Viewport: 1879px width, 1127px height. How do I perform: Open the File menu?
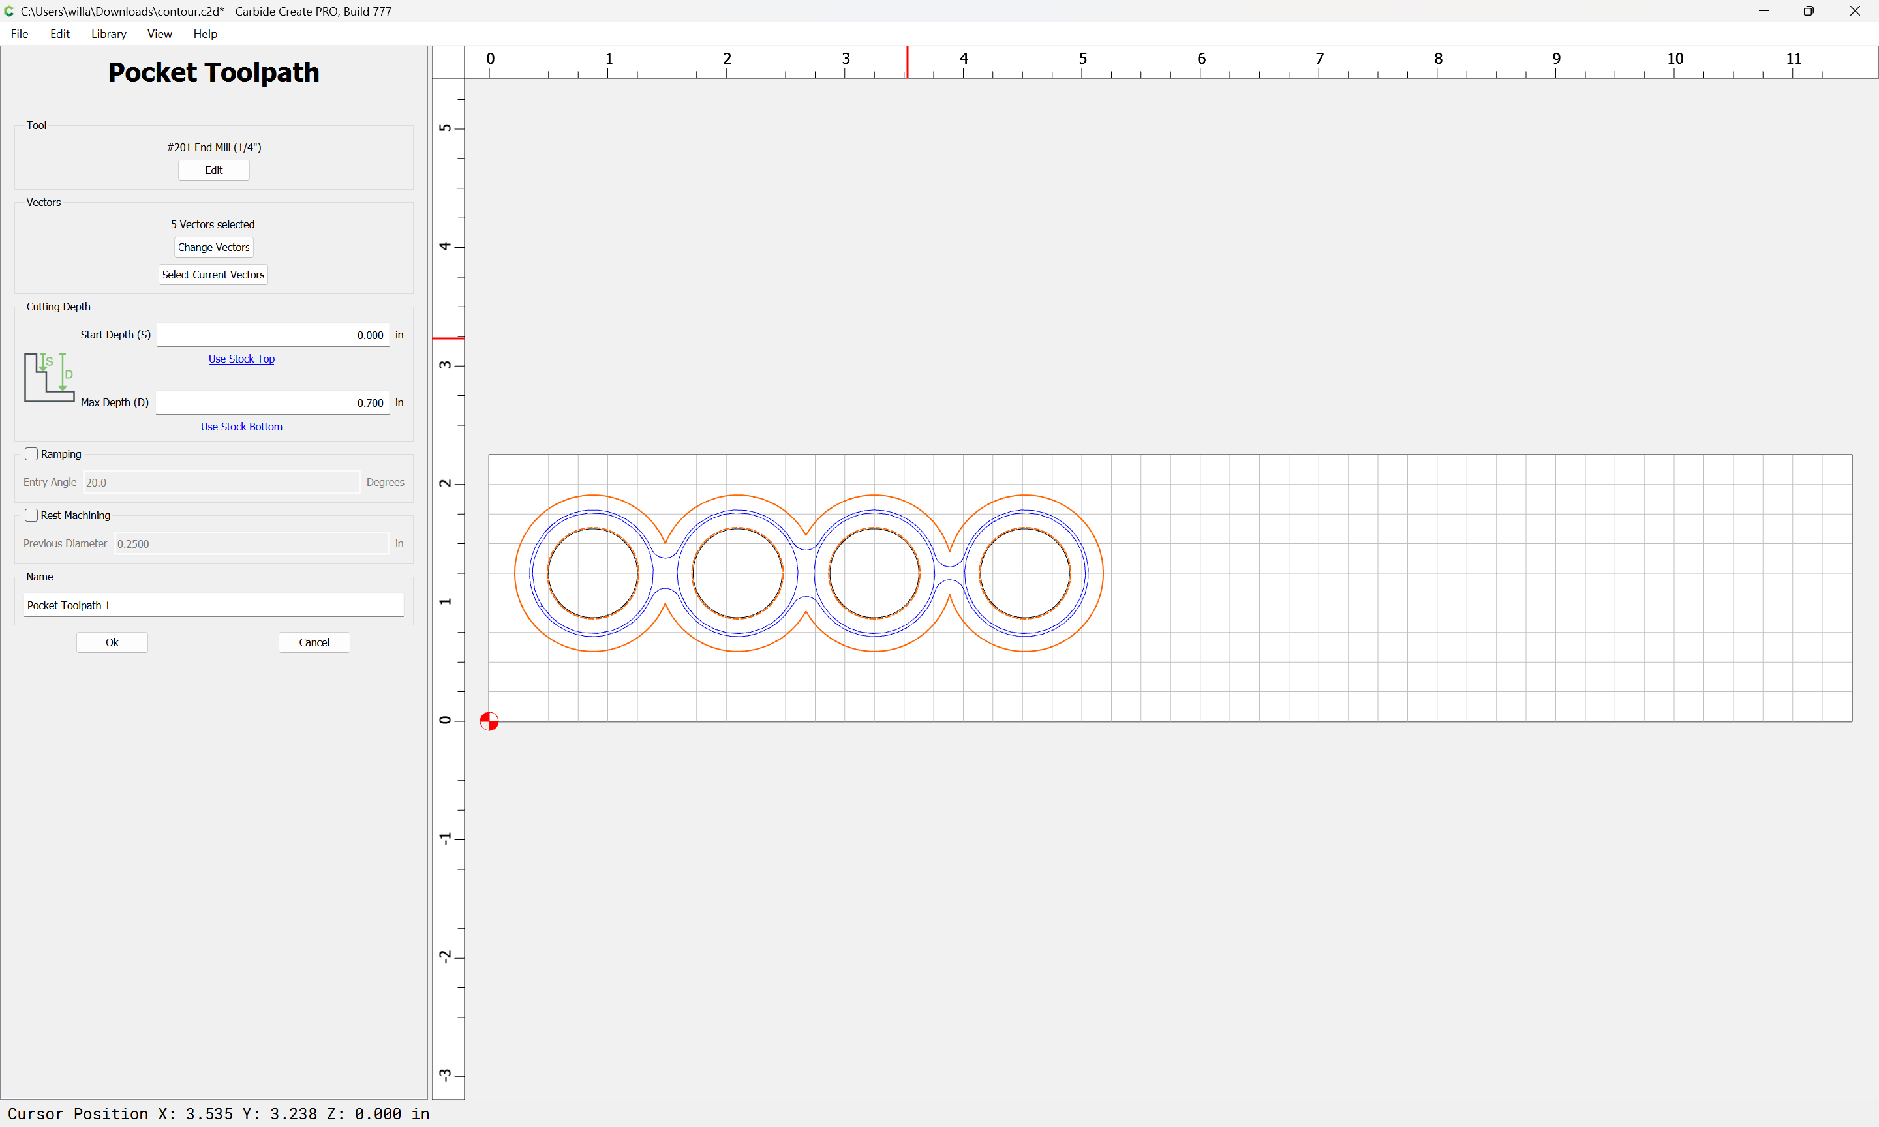(x=19, y=34)
